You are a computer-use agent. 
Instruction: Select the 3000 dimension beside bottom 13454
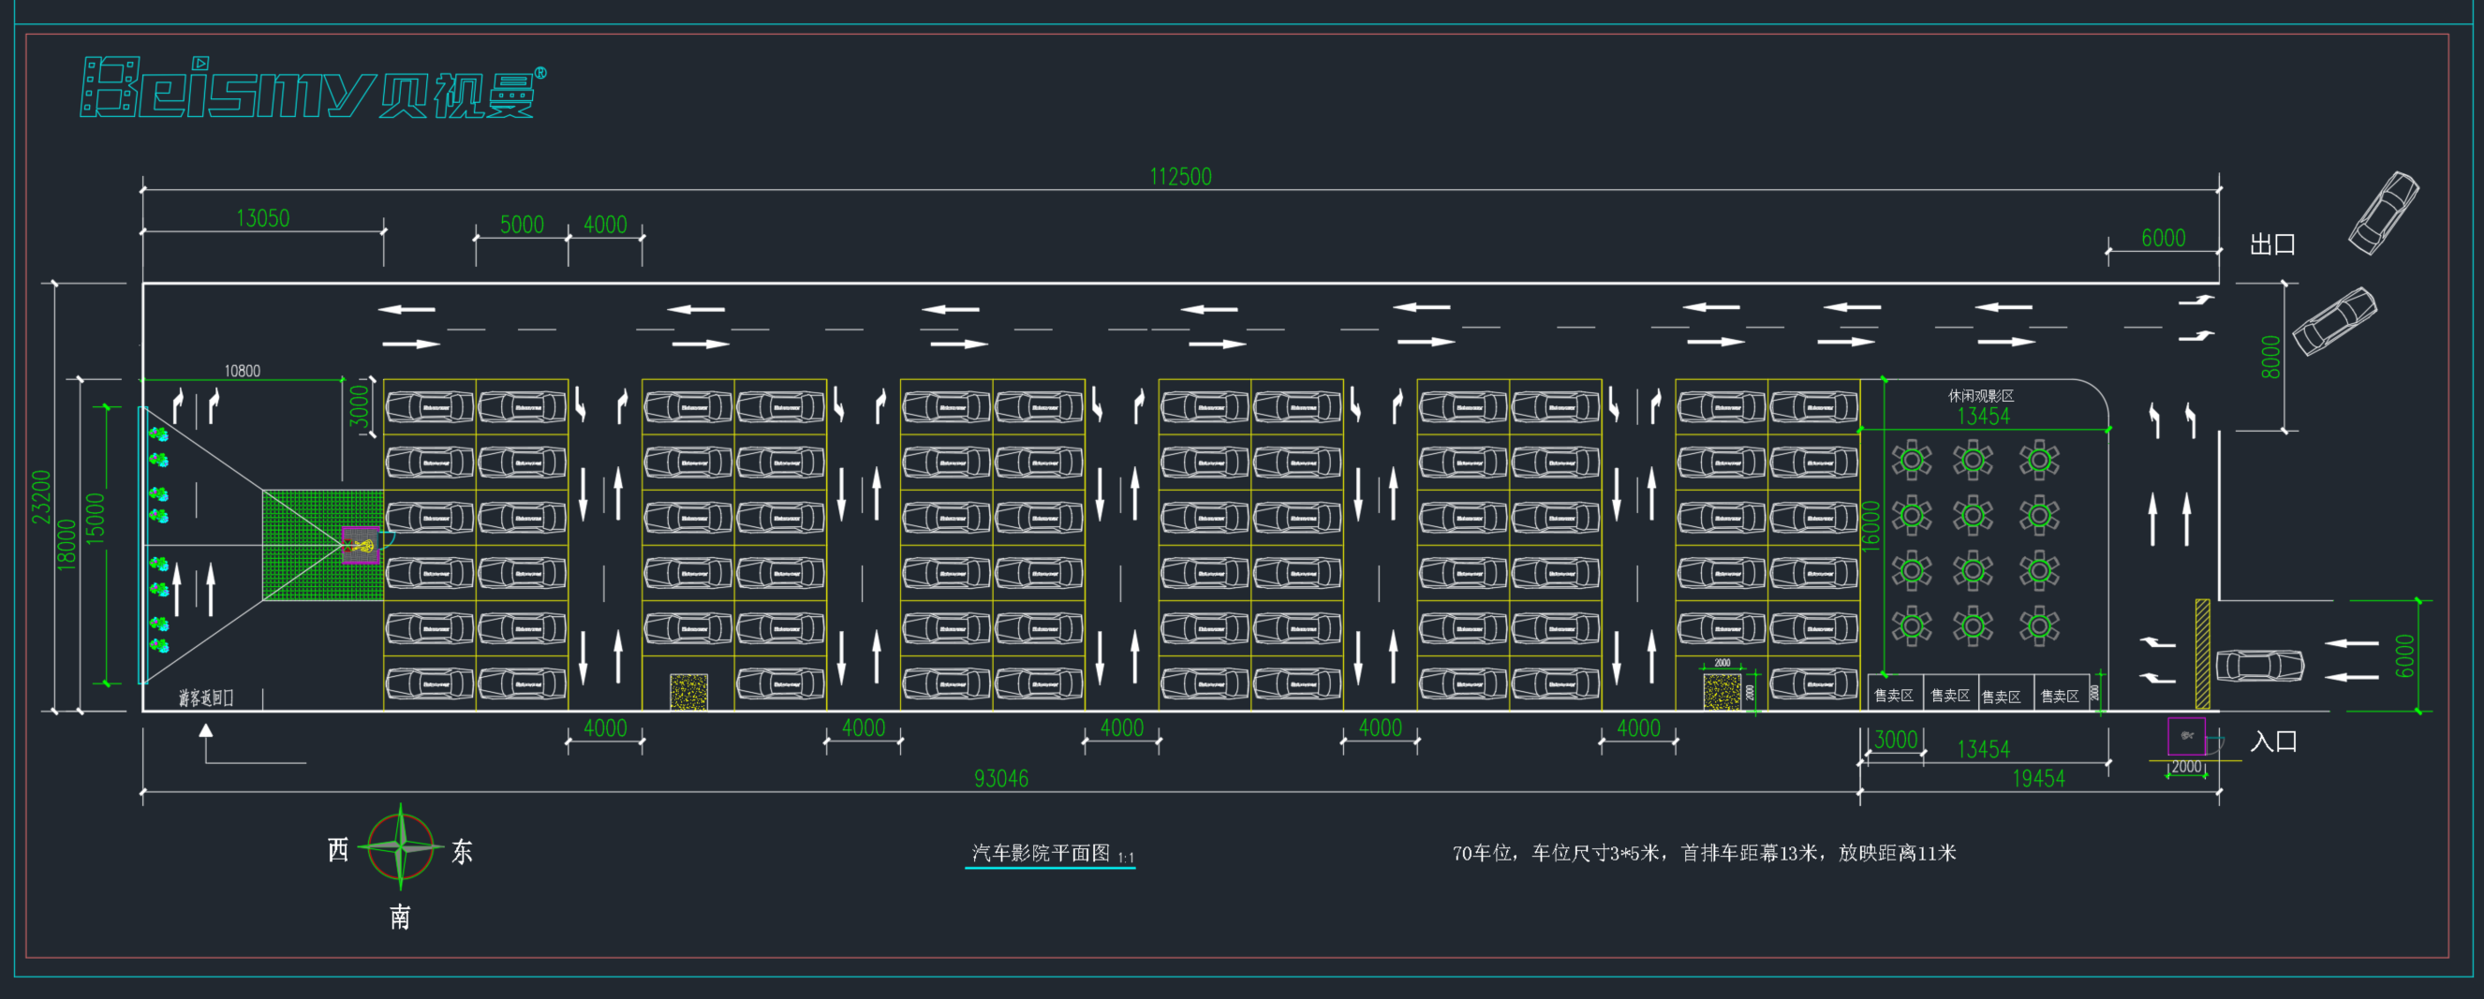tap(1895, 740)
